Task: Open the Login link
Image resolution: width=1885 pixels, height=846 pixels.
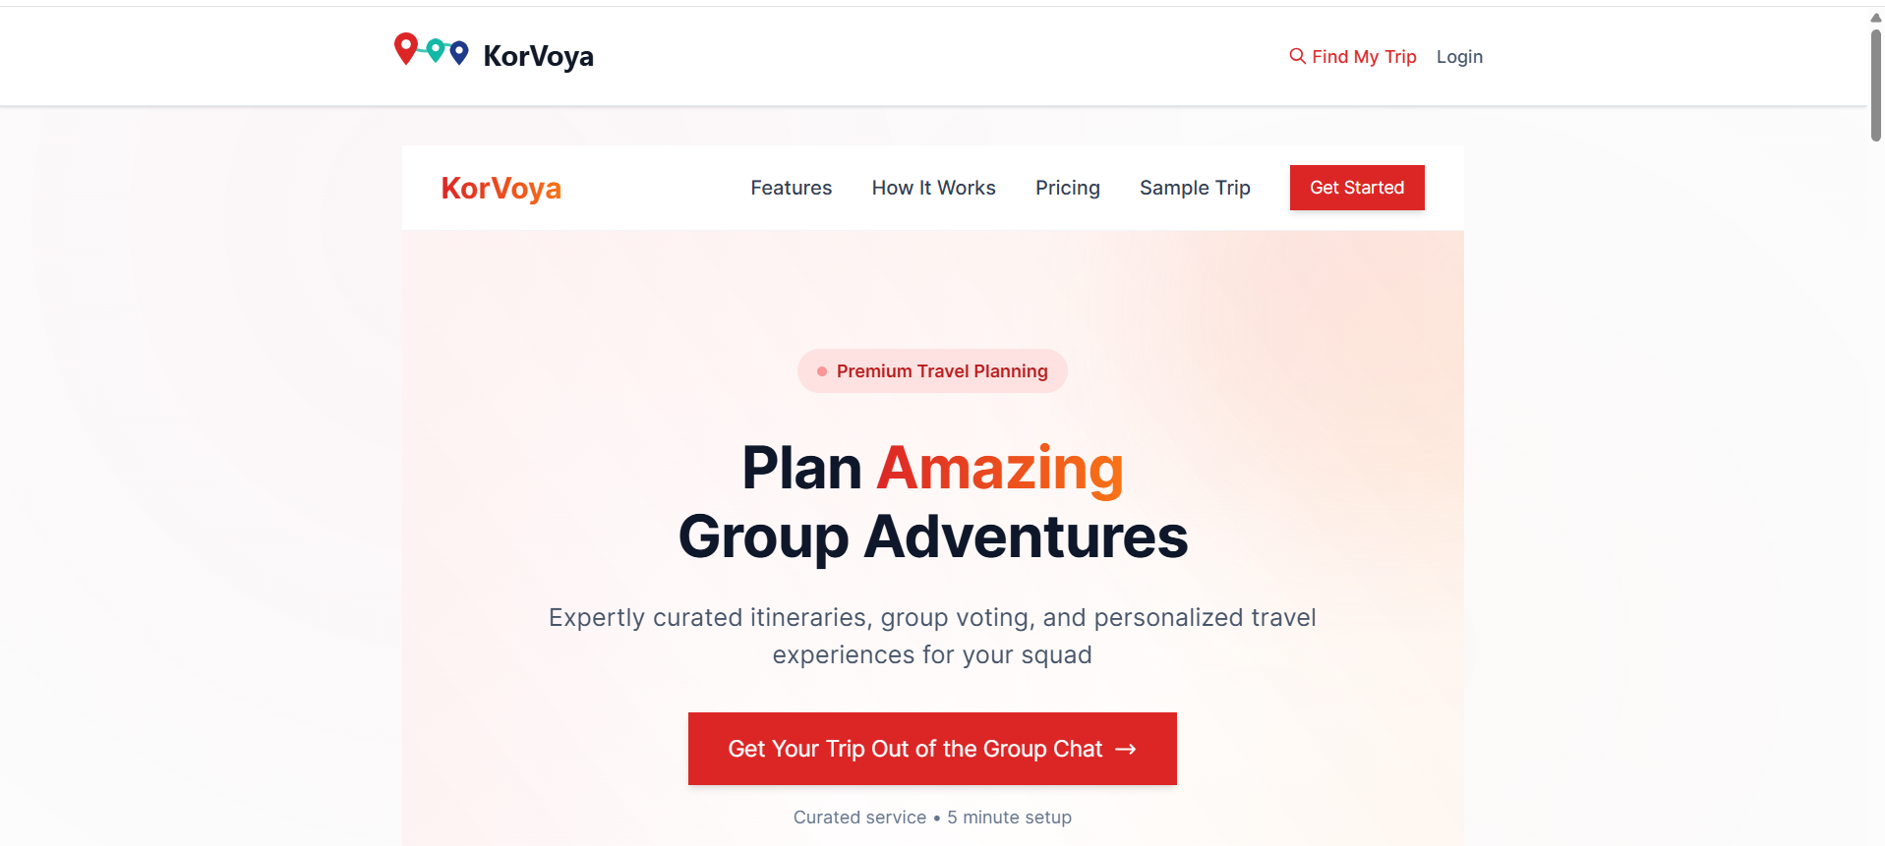Action: click(x=1459, y=56)
